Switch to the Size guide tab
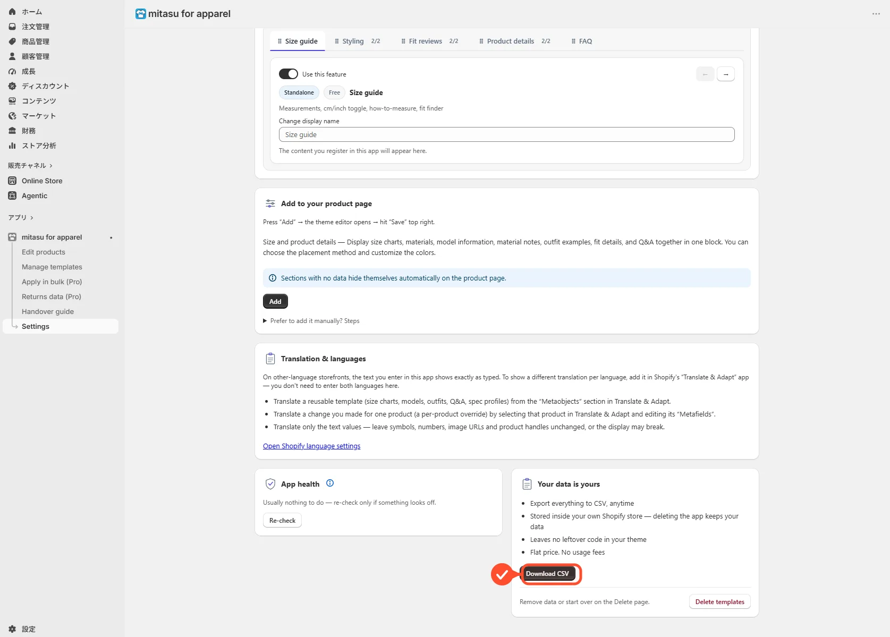Screen dimensions: 890x637 coord(298,41)
